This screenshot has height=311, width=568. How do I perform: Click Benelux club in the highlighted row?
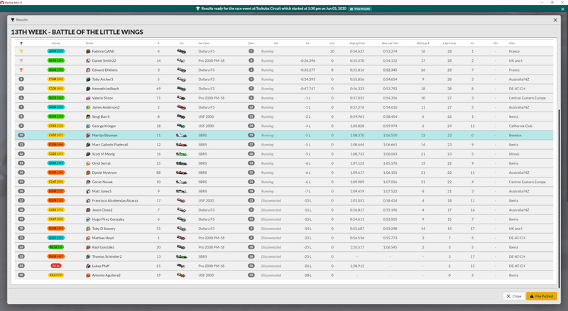(x=515, y=135)
